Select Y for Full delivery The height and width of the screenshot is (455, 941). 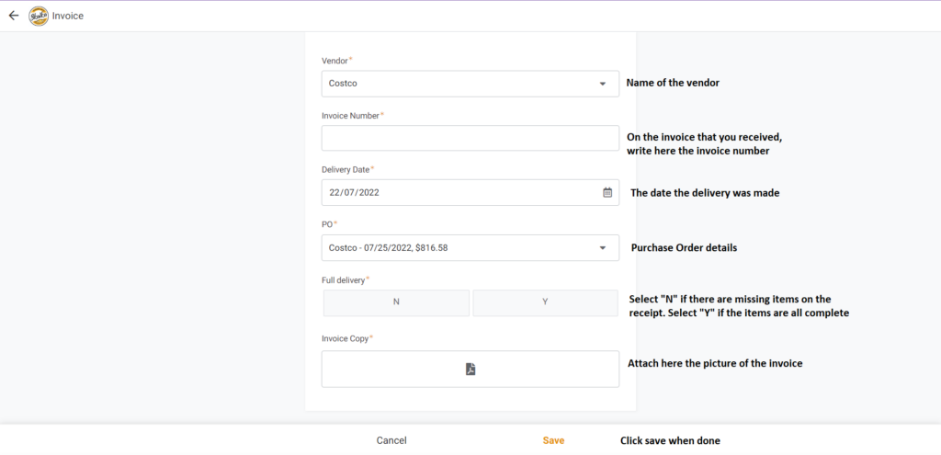545,302
